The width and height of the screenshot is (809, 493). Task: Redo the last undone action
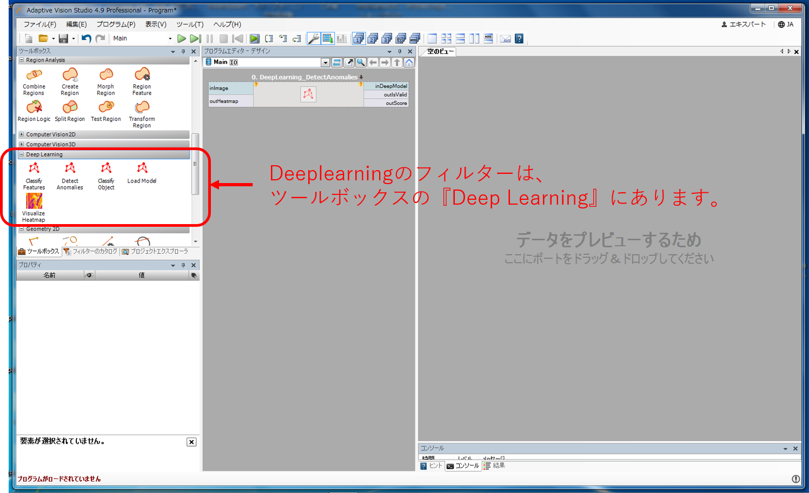tap(100, 38)
